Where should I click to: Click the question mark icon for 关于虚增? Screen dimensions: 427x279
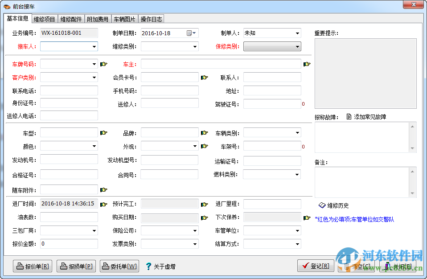[x=148, y=266]
